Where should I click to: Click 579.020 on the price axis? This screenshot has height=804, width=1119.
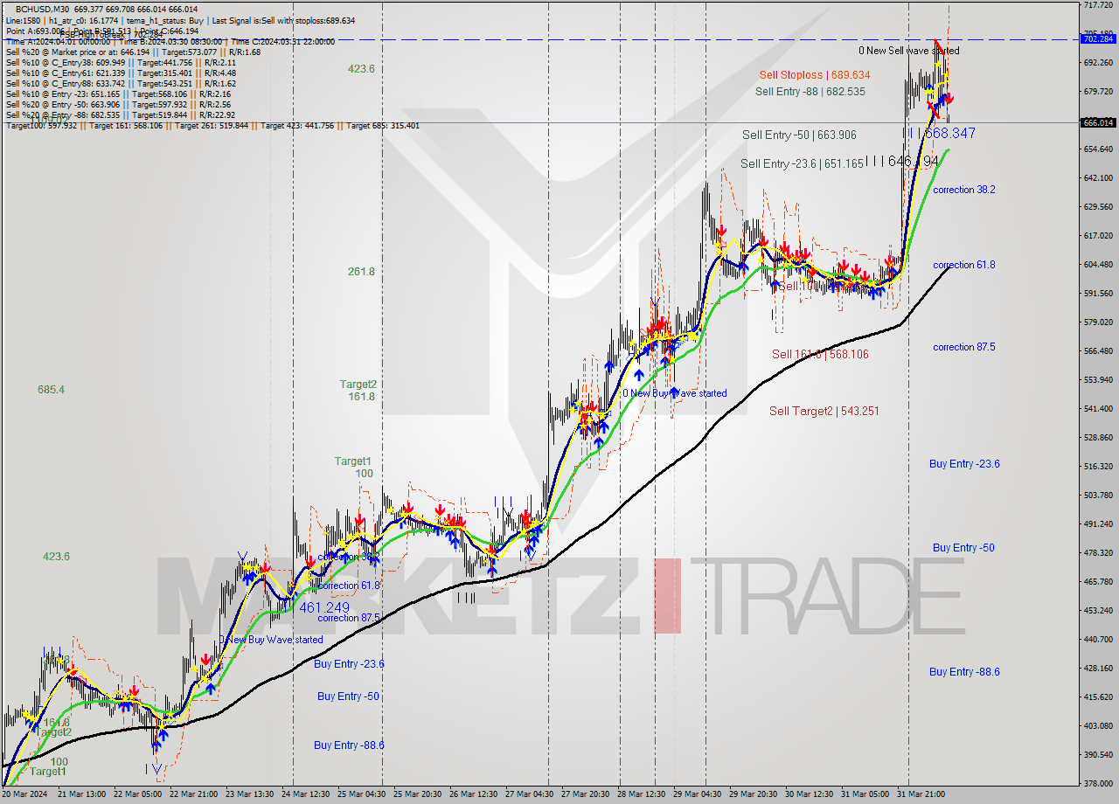point(1098,322)
